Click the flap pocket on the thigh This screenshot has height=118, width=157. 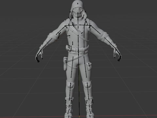(x=89, y=66)
